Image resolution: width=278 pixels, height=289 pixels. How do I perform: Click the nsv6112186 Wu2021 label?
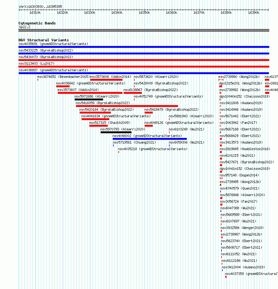(239, 261)
